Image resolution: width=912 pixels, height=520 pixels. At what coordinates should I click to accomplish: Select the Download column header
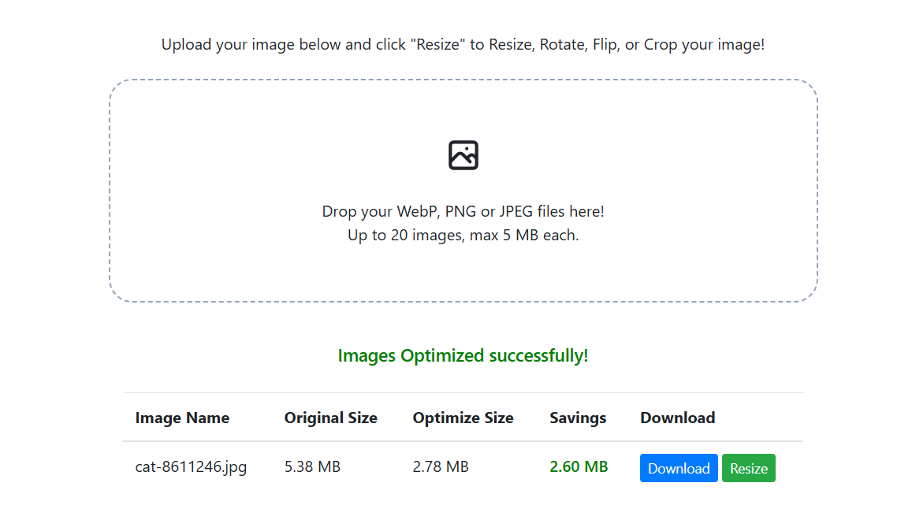coord(677,418)
